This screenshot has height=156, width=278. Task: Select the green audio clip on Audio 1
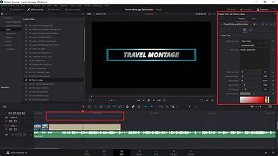(x=155, y=134)
